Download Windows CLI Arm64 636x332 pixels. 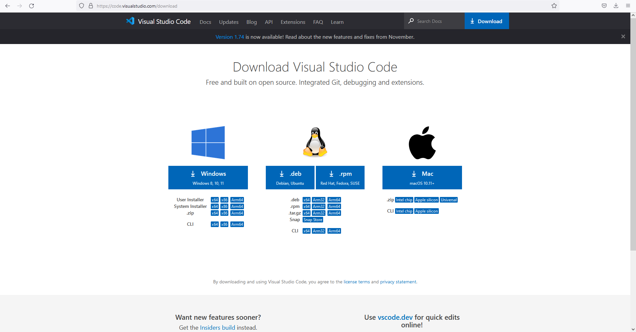tap(237, 224)
